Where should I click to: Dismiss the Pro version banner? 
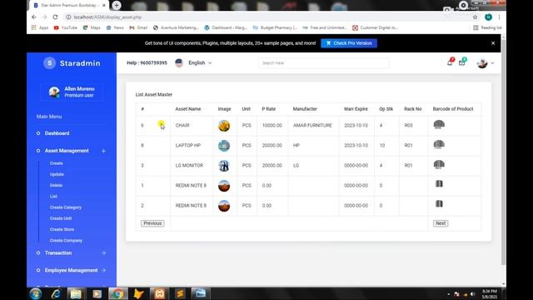coord(493,43)
